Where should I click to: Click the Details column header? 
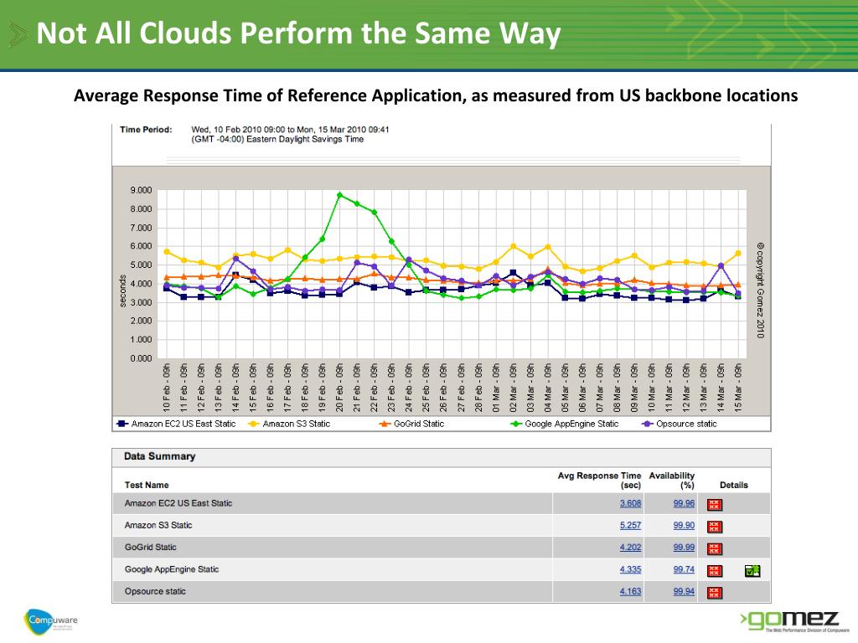click(734, 485)
